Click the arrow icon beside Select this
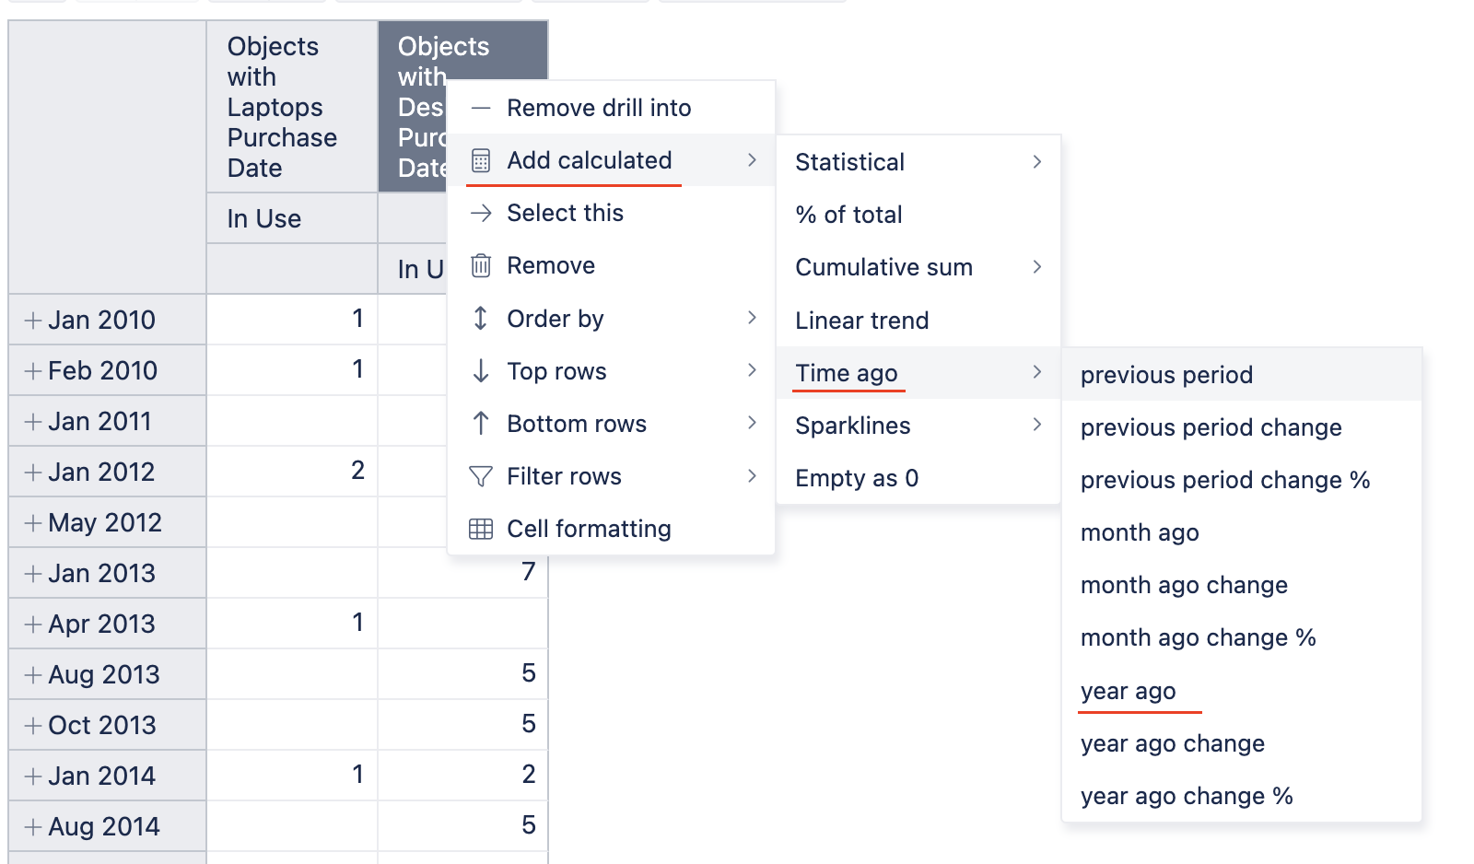The height and width of the screenshot is (864, 1474). pyautogui.click(x=481, y=213)
